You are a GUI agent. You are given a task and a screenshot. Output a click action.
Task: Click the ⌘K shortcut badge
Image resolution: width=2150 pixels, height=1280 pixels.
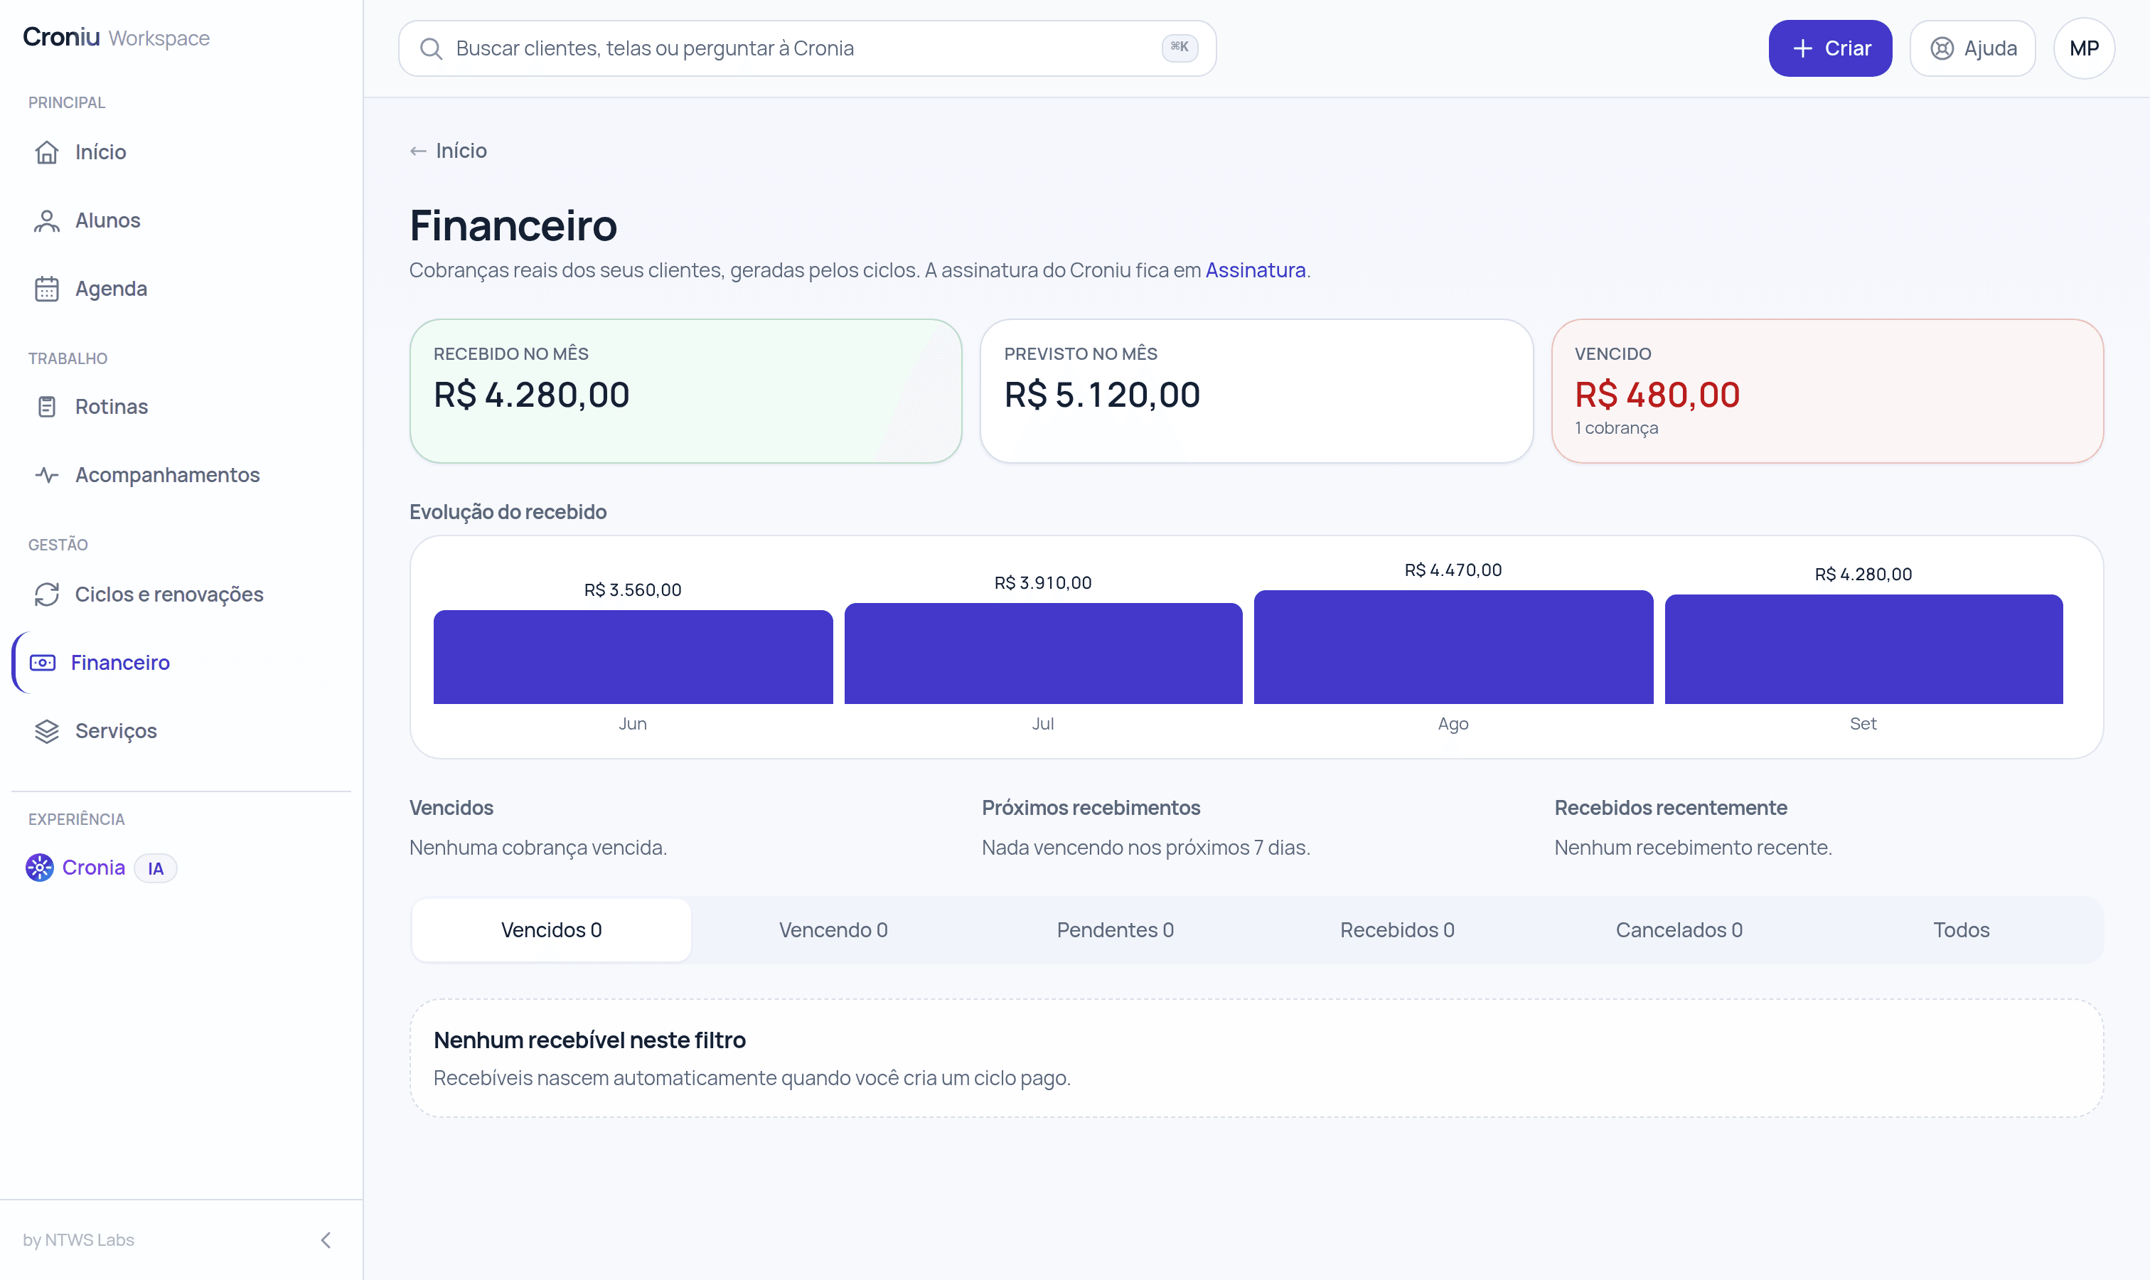[x=1180, y=48]
